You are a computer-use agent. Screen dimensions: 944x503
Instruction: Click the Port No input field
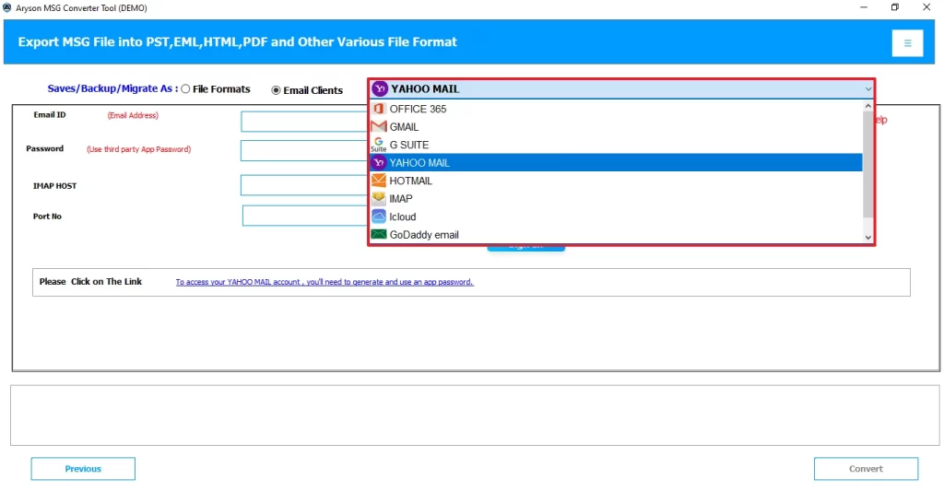[x=305, y=216]
